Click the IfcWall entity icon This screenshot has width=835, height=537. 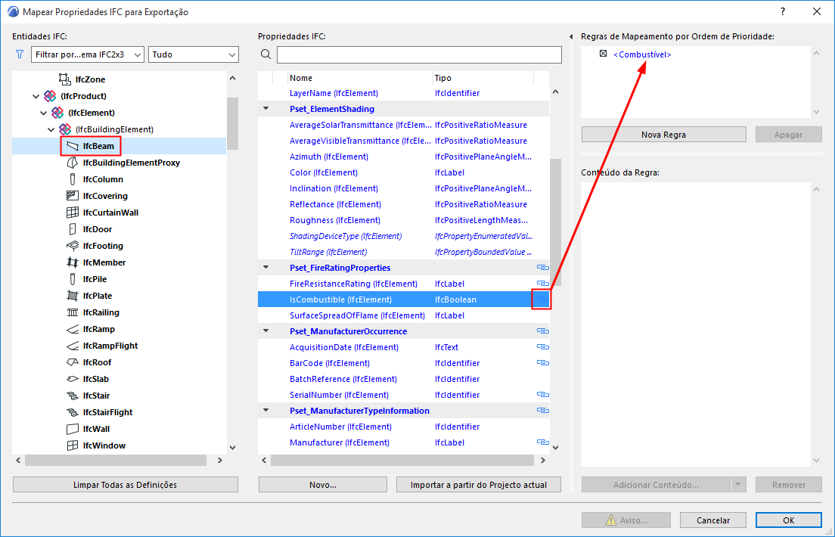73,429
